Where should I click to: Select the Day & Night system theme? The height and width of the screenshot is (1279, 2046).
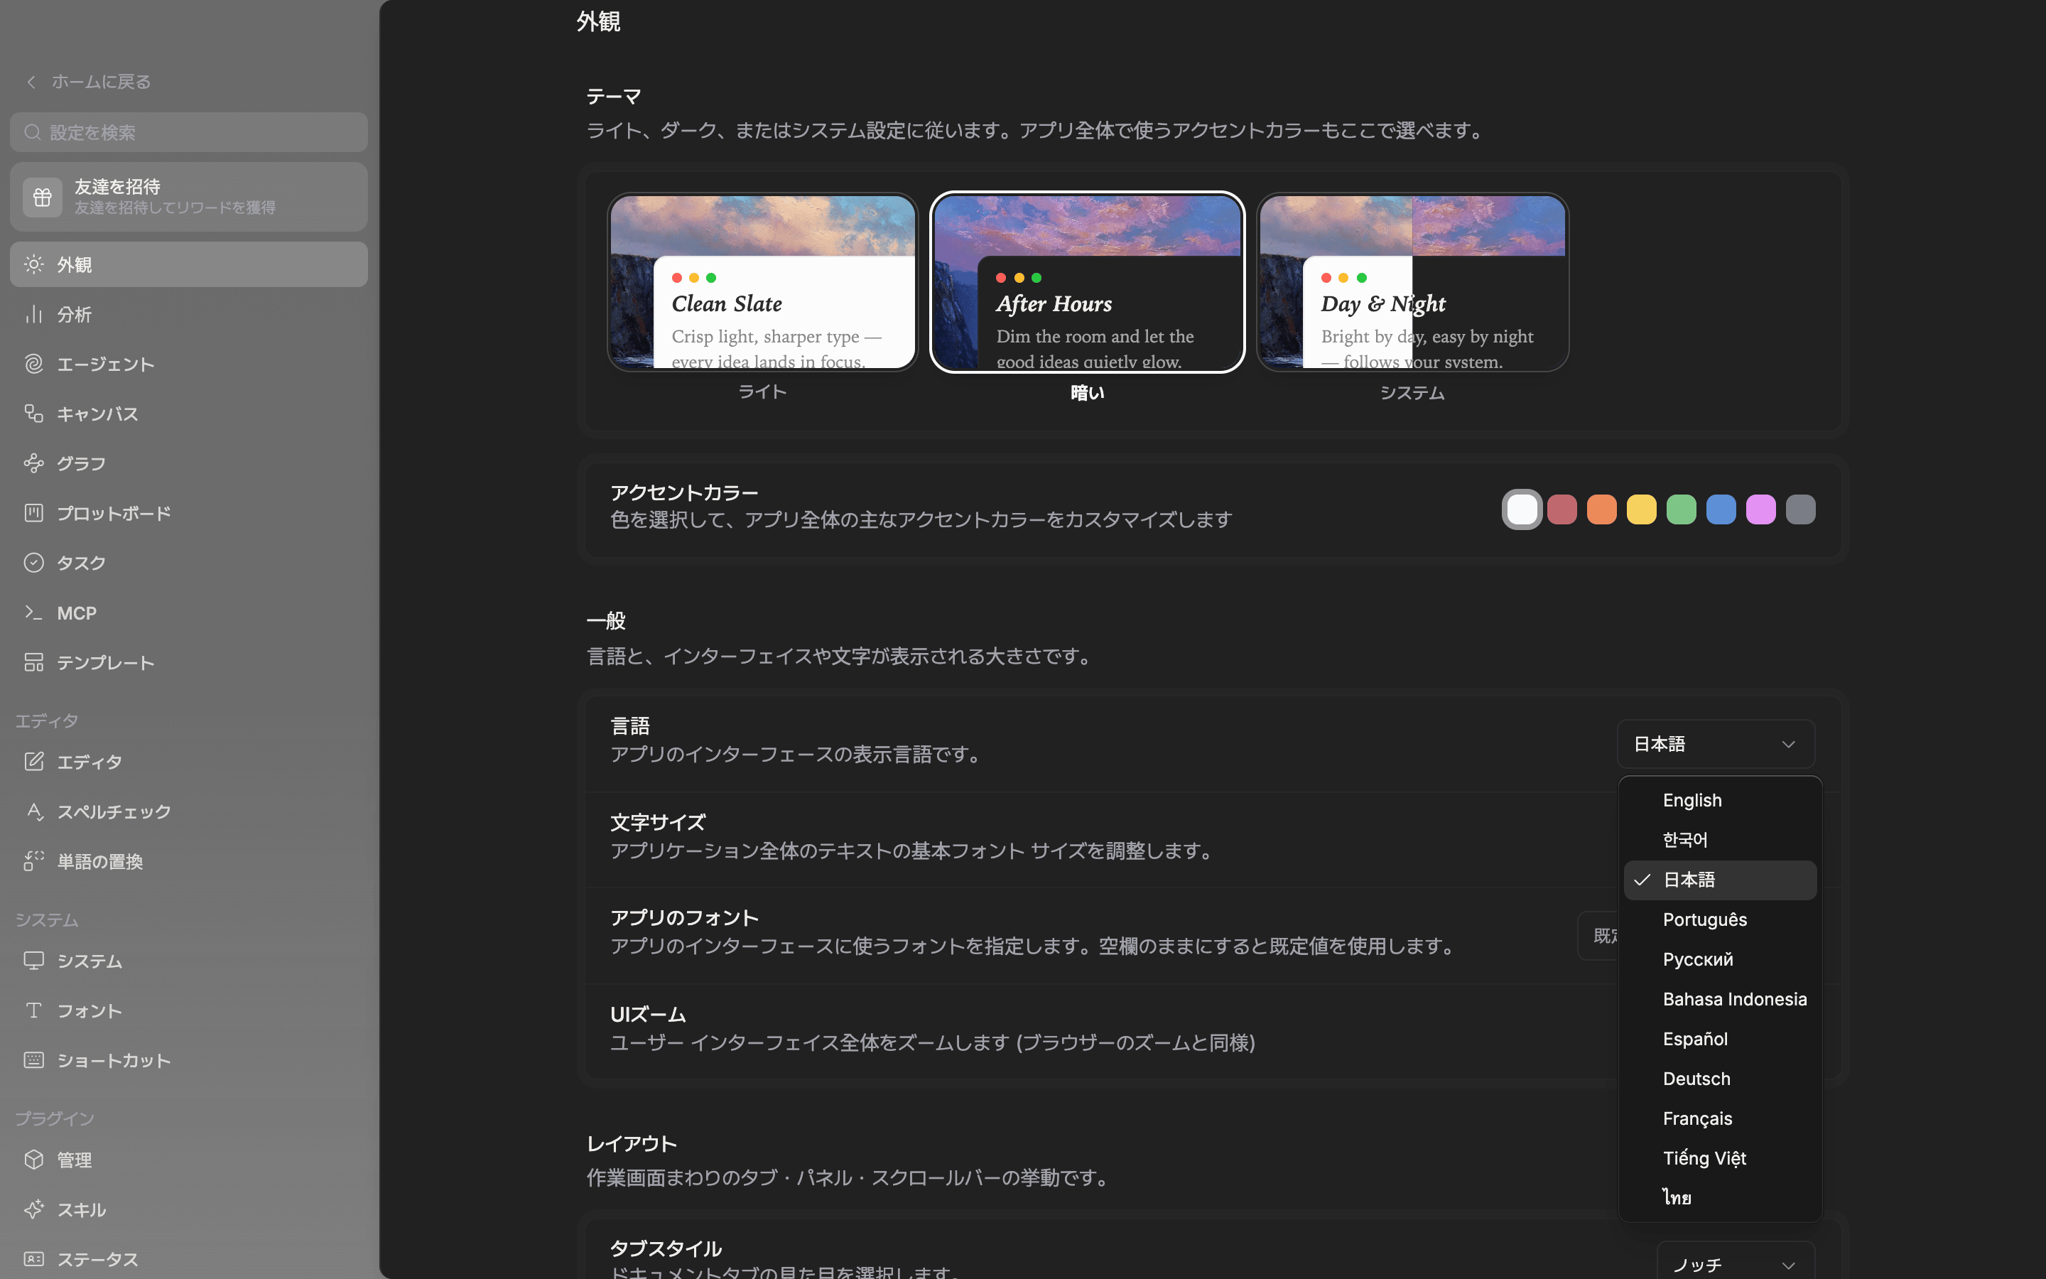(1412, 283)
